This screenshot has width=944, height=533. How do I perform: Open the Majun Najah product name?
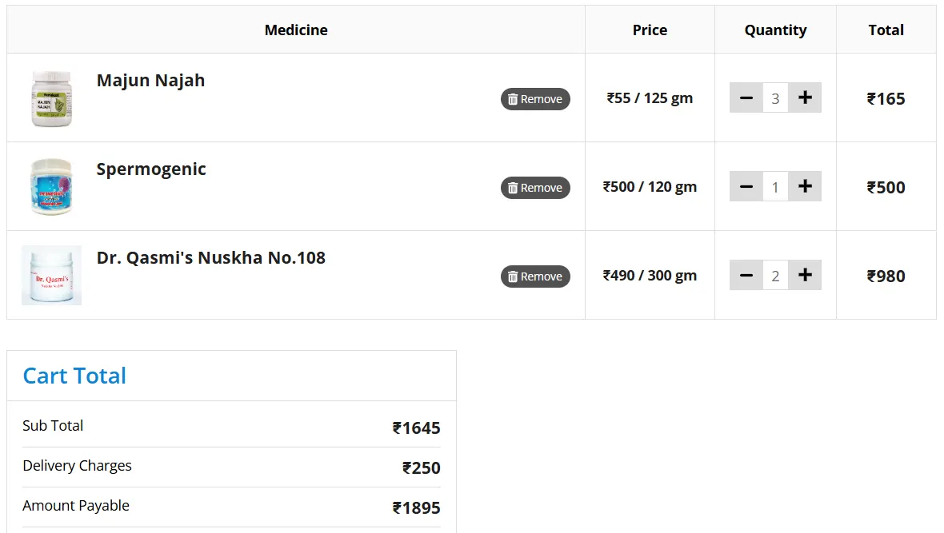[150, 81]
